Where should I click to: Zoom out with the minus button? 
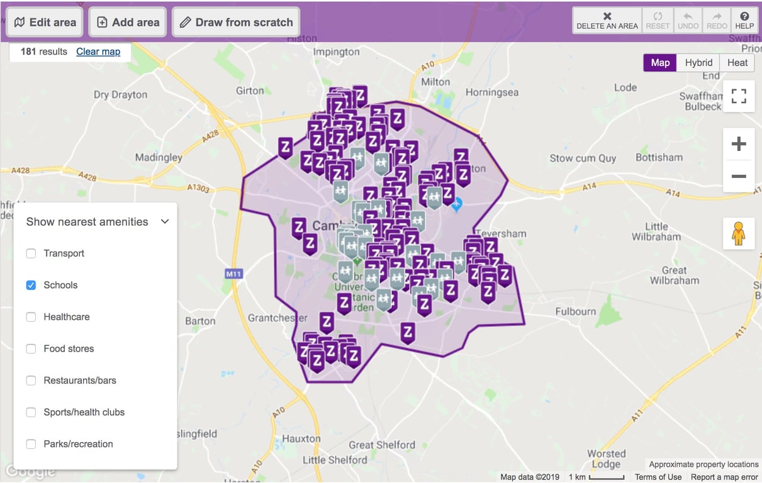pos(739,176)
